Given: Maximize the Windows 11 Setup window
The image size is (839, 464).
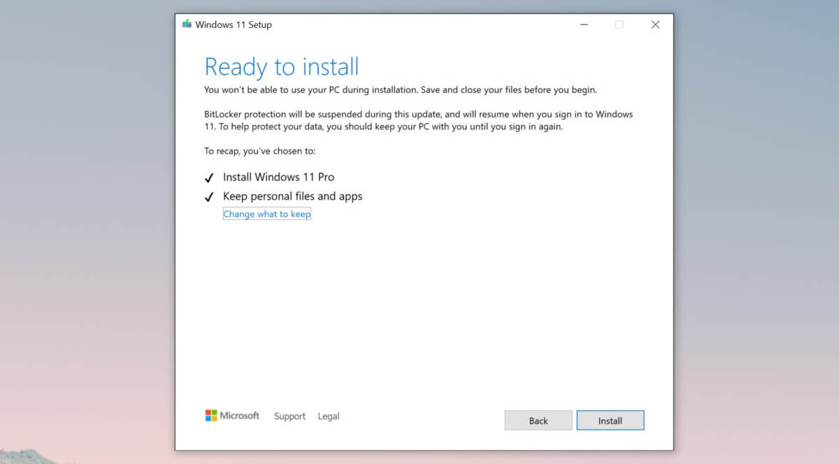Looking at the screenshot, I should (619, 24).
